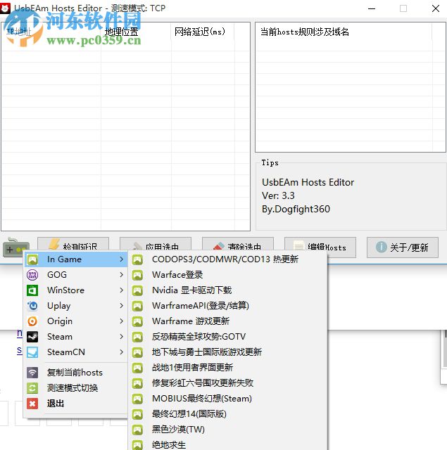Click the icon beside 反恐精英全球攻势:GOTV

pyautogui.click(x=137, y=337)
